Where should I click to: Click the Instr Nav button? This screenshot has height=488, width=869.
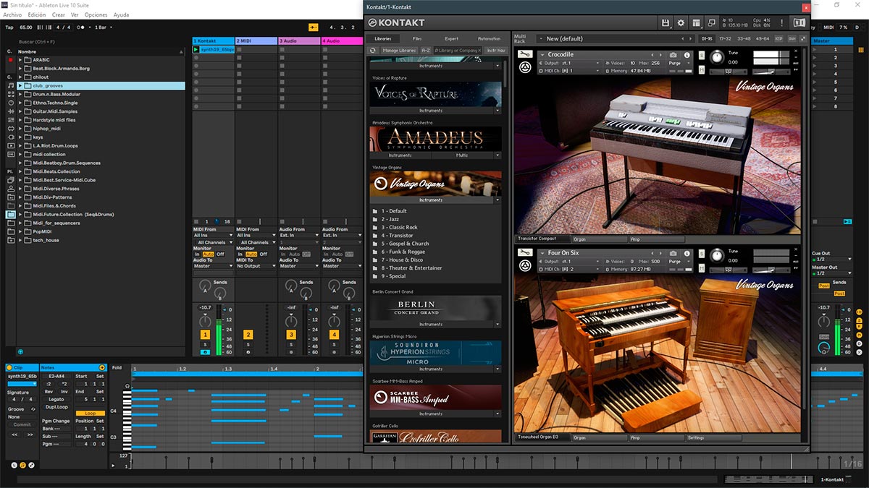click(x=496, y=51)
